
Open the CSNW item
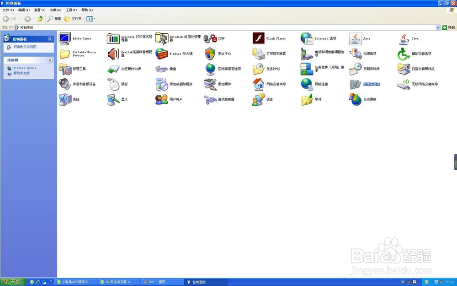(x=214, y=38)
